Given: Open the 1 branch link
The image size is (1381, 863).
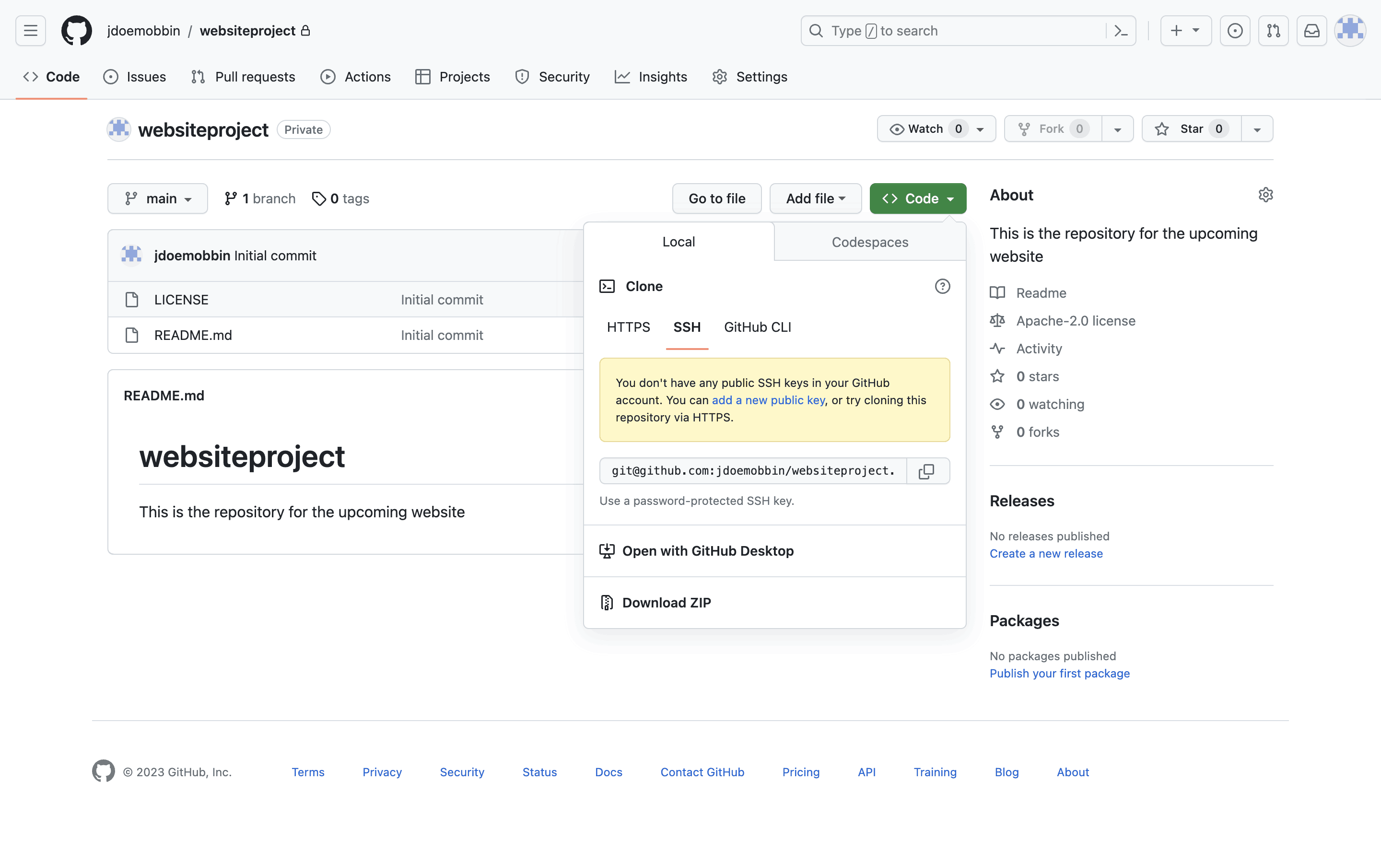Looking at the screenshot, I should pos(259,198).
